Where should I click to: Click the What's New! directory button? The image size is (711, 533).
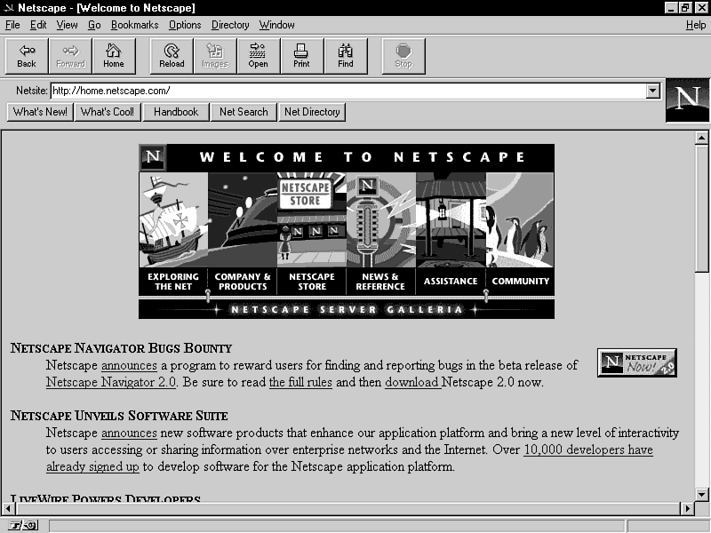(x=40, y=112)
